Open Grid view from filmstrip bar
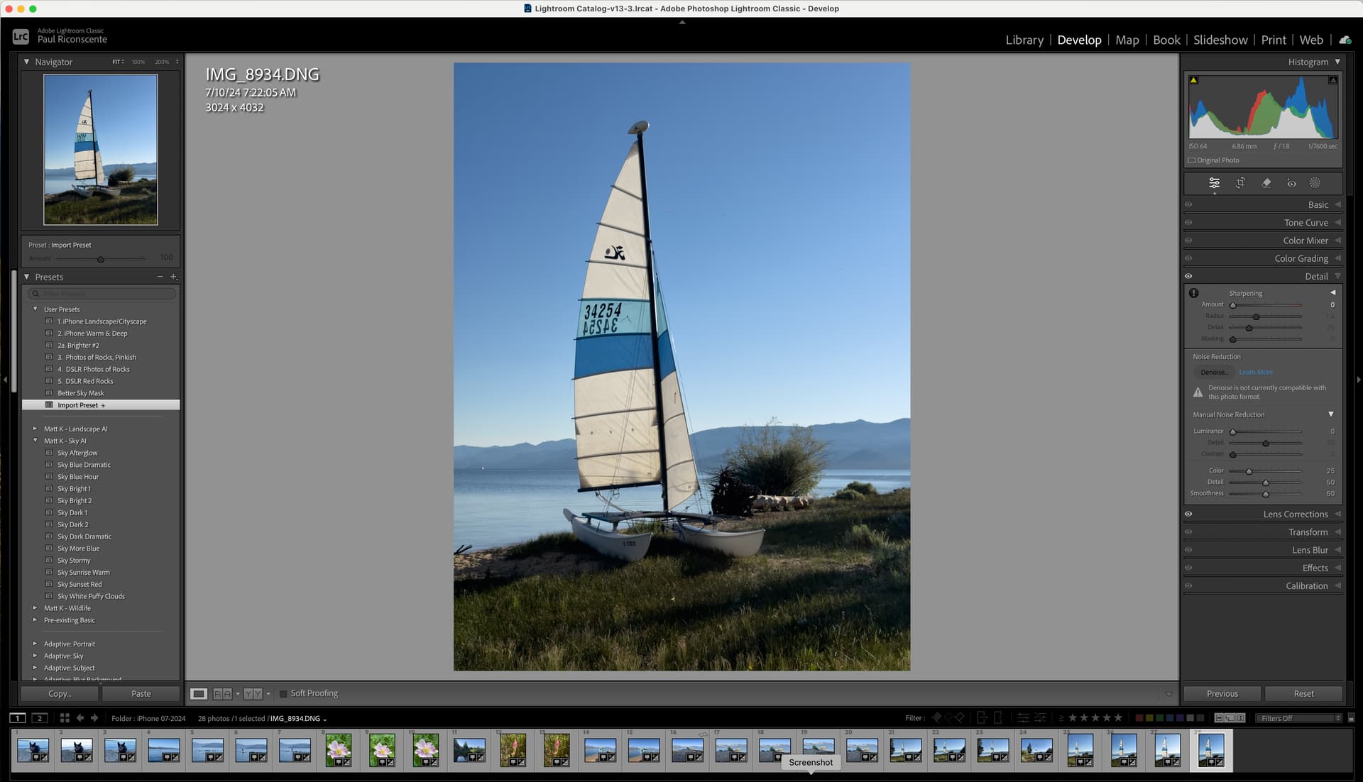 click(x=65, y=718)
